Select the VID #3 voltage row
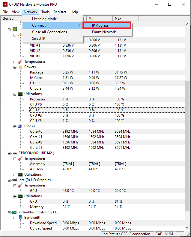The image size is (191, 237). click(107, 56)
